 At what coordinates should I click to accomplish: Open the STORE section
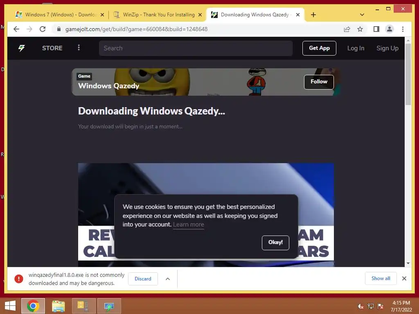[52, 48]
